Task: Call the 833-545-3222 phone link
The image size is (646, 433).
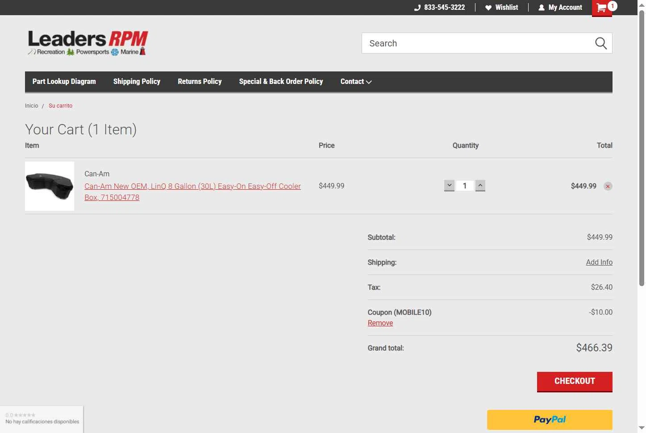Action: point(439,8)
